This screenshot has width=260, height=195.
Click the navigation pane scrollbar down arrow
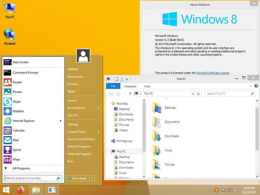point(144,176)
